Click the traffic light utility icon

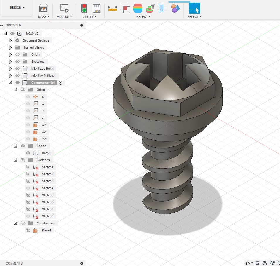click(84, 8)
